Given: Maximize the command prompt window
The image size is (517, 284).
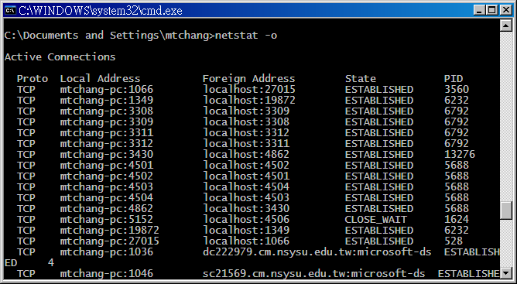Looking at the screenshot, I should (x=492, y=10).
